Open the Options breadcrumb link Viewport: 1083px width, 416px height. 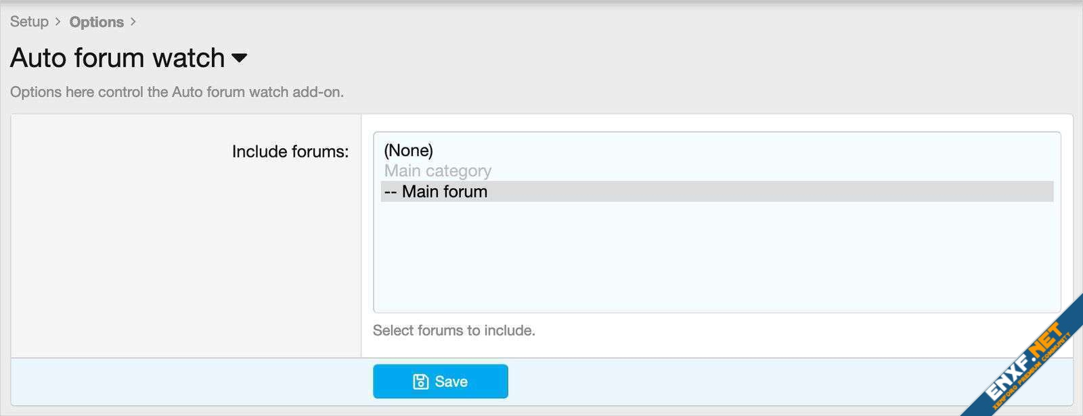pyautogui.click(x=96, y=22)
